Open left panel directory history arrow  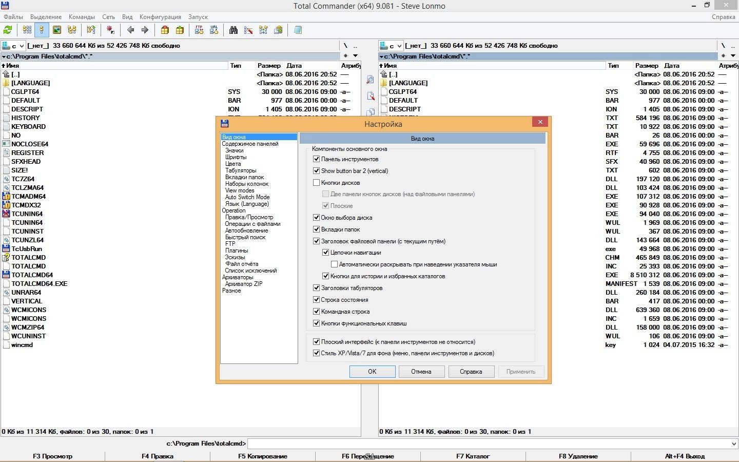pos(355,56)
